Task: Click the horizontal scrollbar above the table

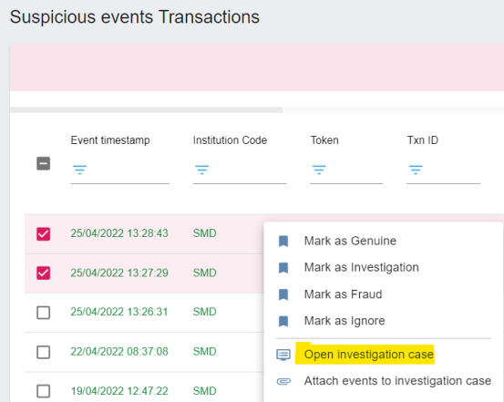Action: [x=146, y=110]
